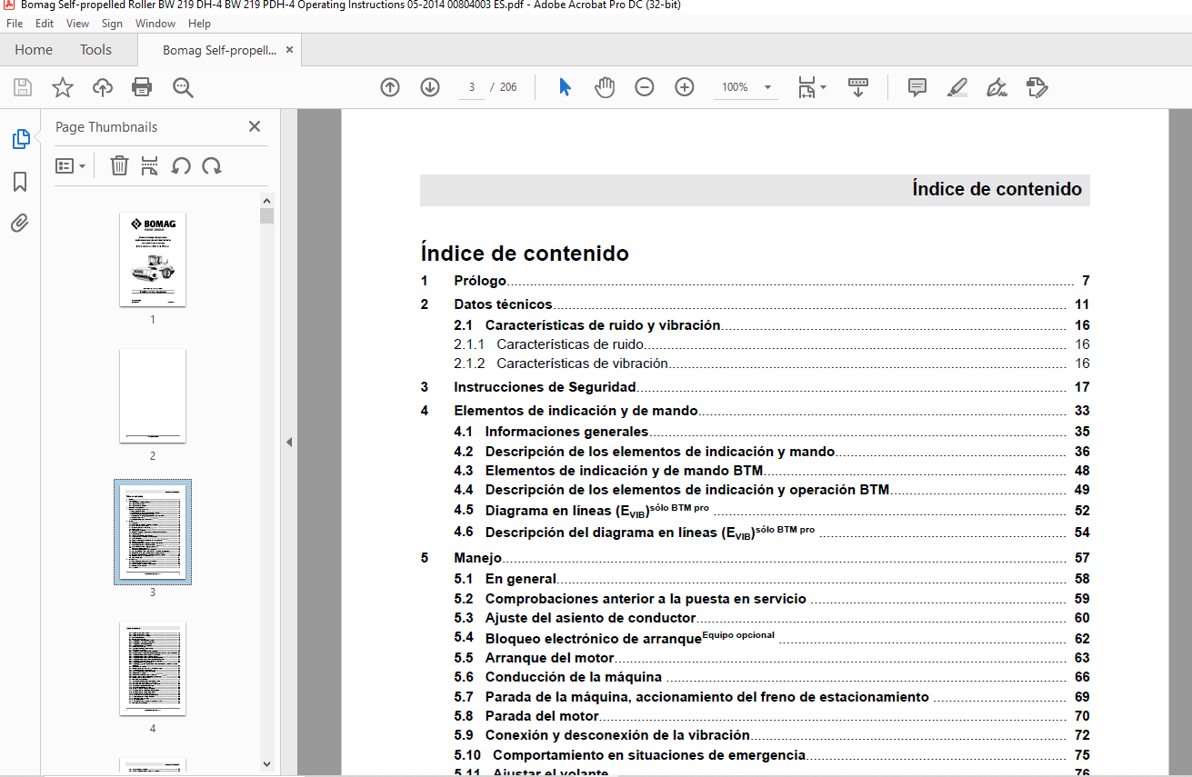1192x777 pixels.
Task: Click the Save file icon
Action: pyautogui.click(x=23, y=87)
